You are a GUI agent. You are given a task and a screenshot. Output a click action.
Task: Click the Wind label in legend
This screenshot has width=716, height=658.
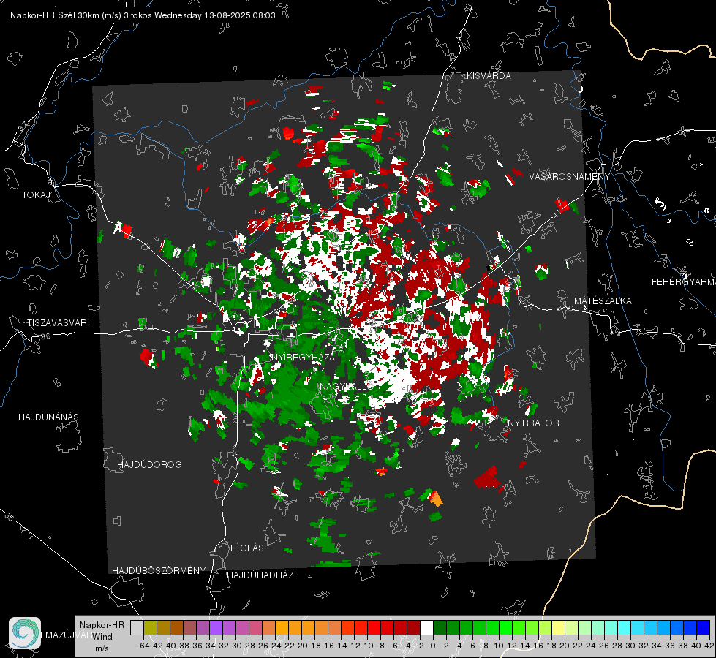[102, 637]
